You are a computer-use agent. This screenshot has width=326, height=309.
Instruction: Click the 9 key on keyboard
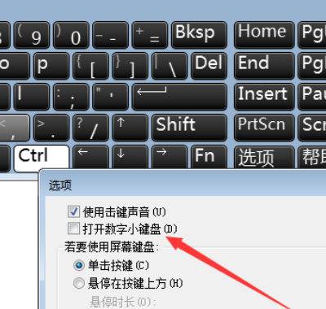(x=32, y=35)
